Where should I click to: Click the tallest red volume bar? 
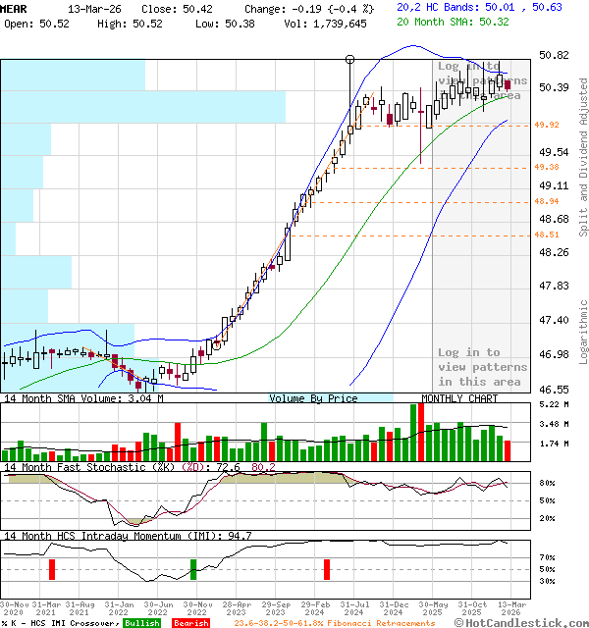(x=421, y=432)
